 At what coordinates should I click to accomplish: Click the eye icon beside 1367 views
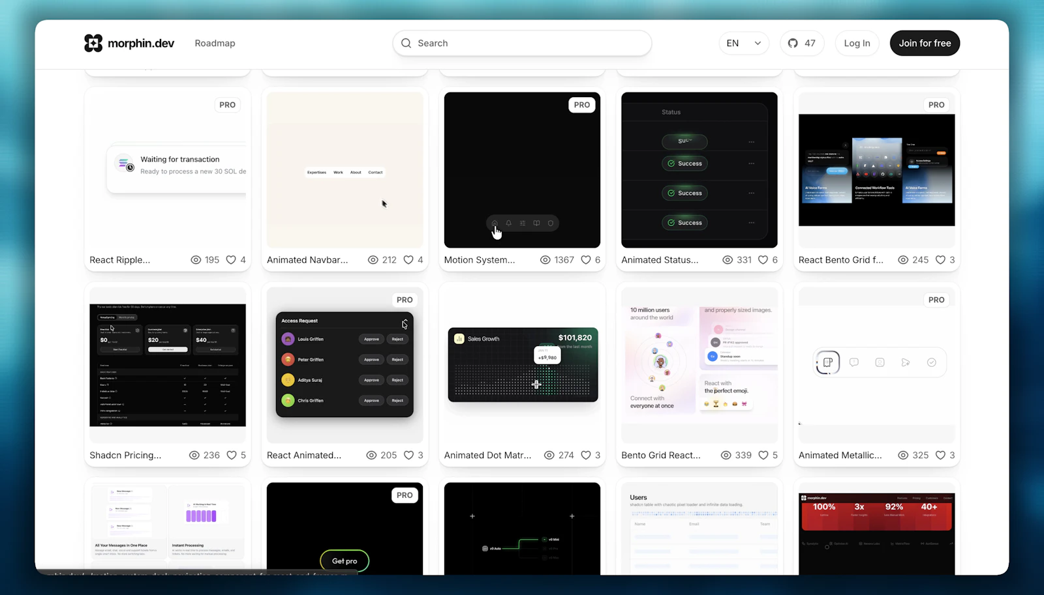click(545, 260)
